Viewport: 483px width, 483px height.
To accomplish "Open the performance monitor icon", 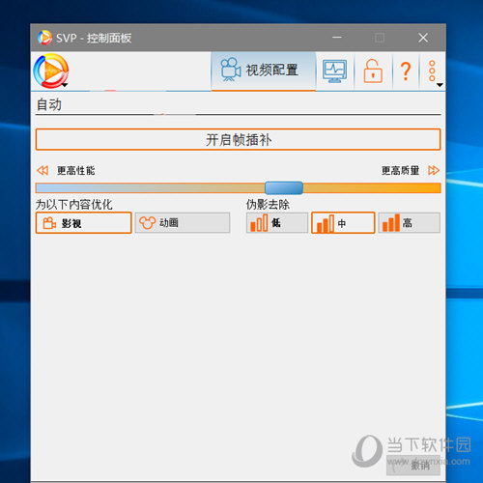I will point(334,71).
